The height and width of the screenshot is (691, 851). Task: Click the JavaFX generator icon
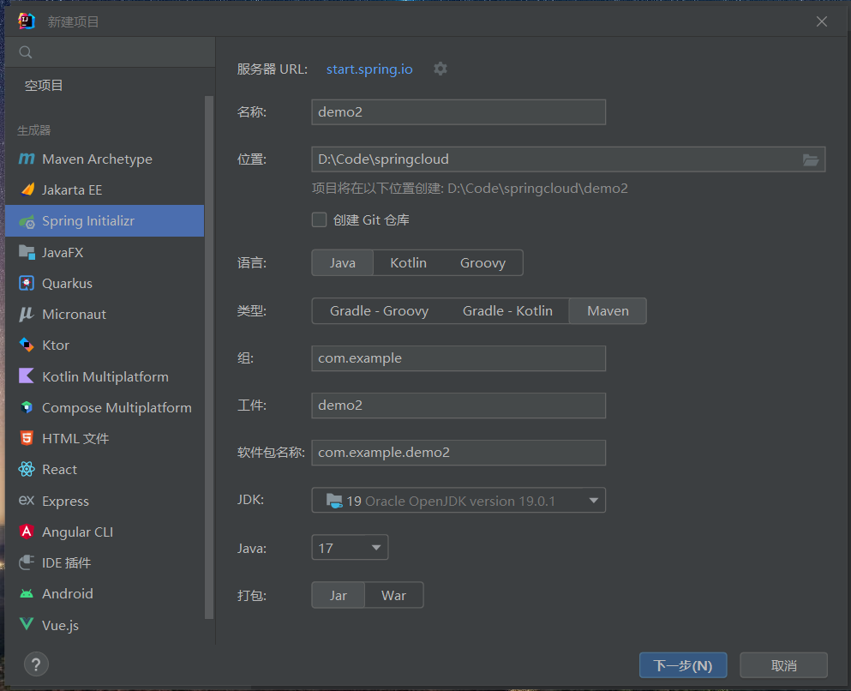27,252
